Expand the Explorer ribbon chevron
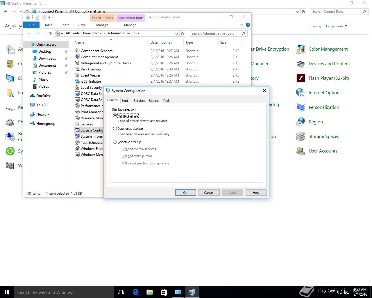The width and height of the screenshot is (372, 298). pyautogui.click(x=241, y=25)
